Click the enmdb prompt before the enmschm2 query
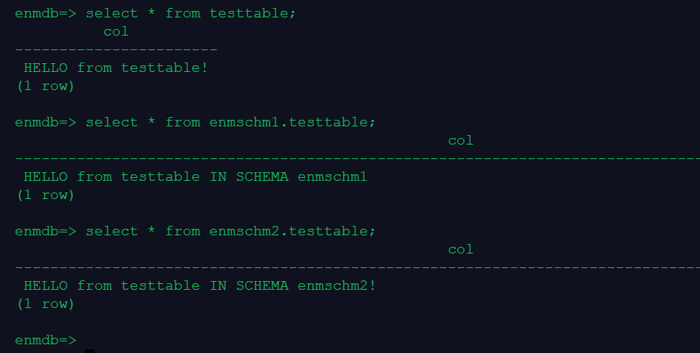Screen dimensions: 700x353 pyautogui.click(x=45, y=231)
